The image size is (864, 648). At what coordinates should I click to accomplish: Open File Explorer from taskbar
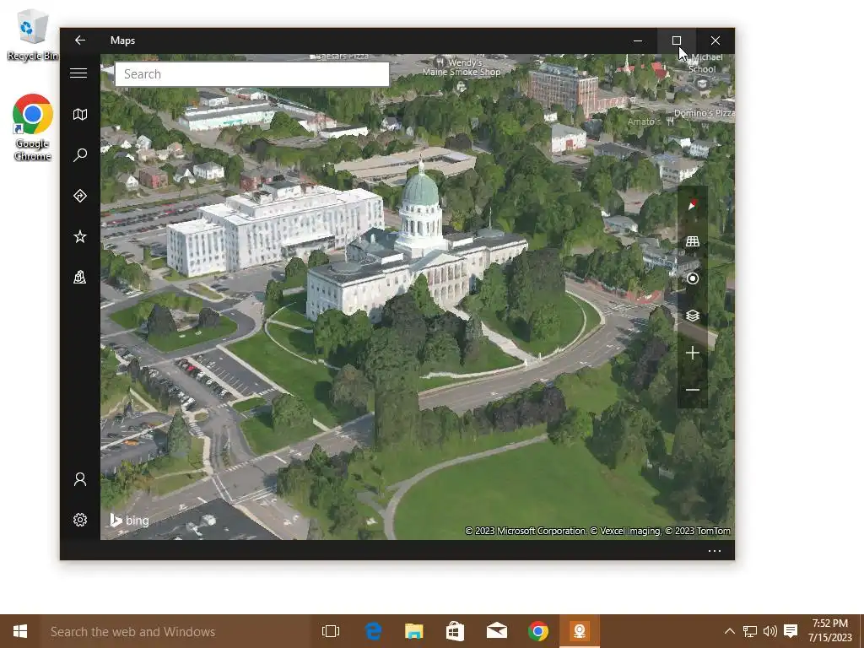coord(413,631)
